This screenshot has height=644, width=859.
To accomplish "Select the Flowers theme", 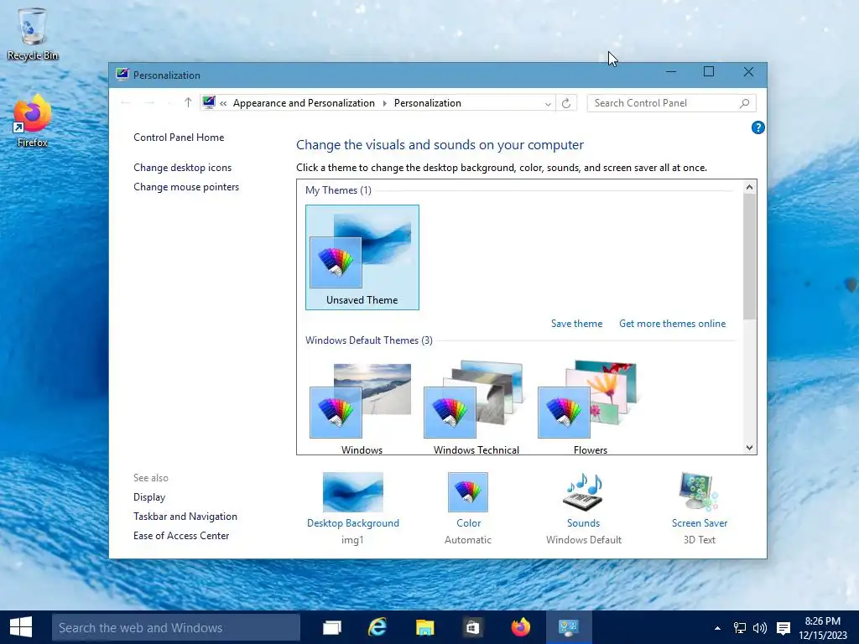I will pos(590,408).
